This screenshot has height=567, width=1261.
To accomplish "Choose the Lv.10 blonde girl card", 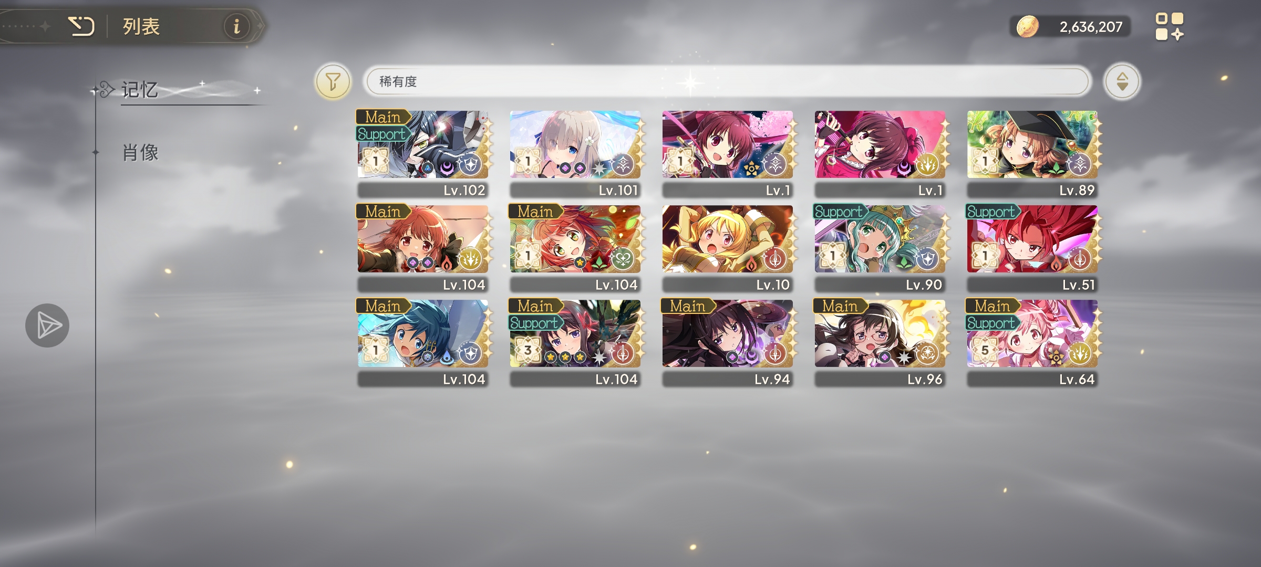I will (x=728, y=248).
